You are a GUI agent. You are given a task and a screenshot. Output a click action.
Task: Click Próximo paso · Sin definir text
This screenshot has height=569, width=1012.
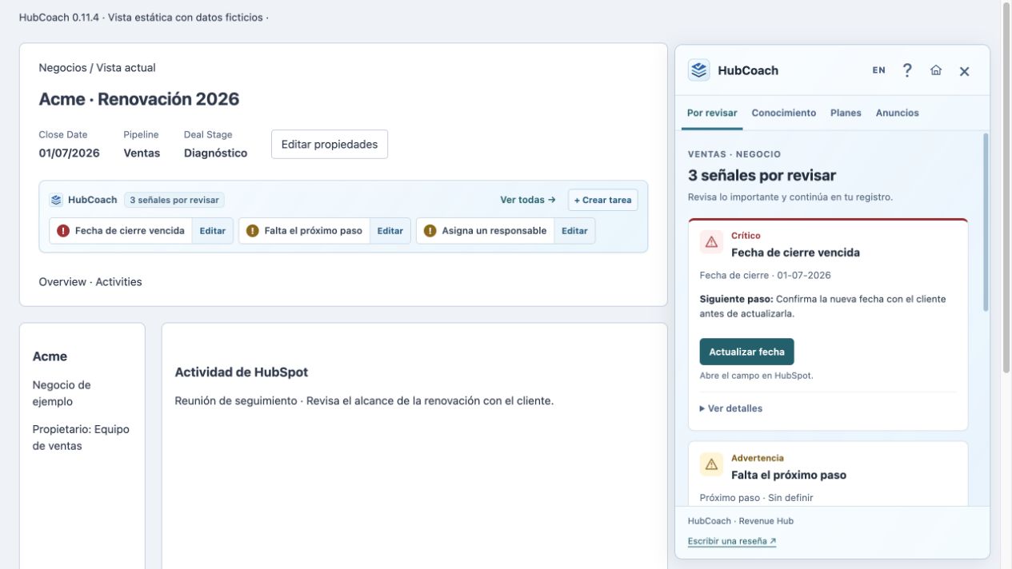tap(756, 498)
